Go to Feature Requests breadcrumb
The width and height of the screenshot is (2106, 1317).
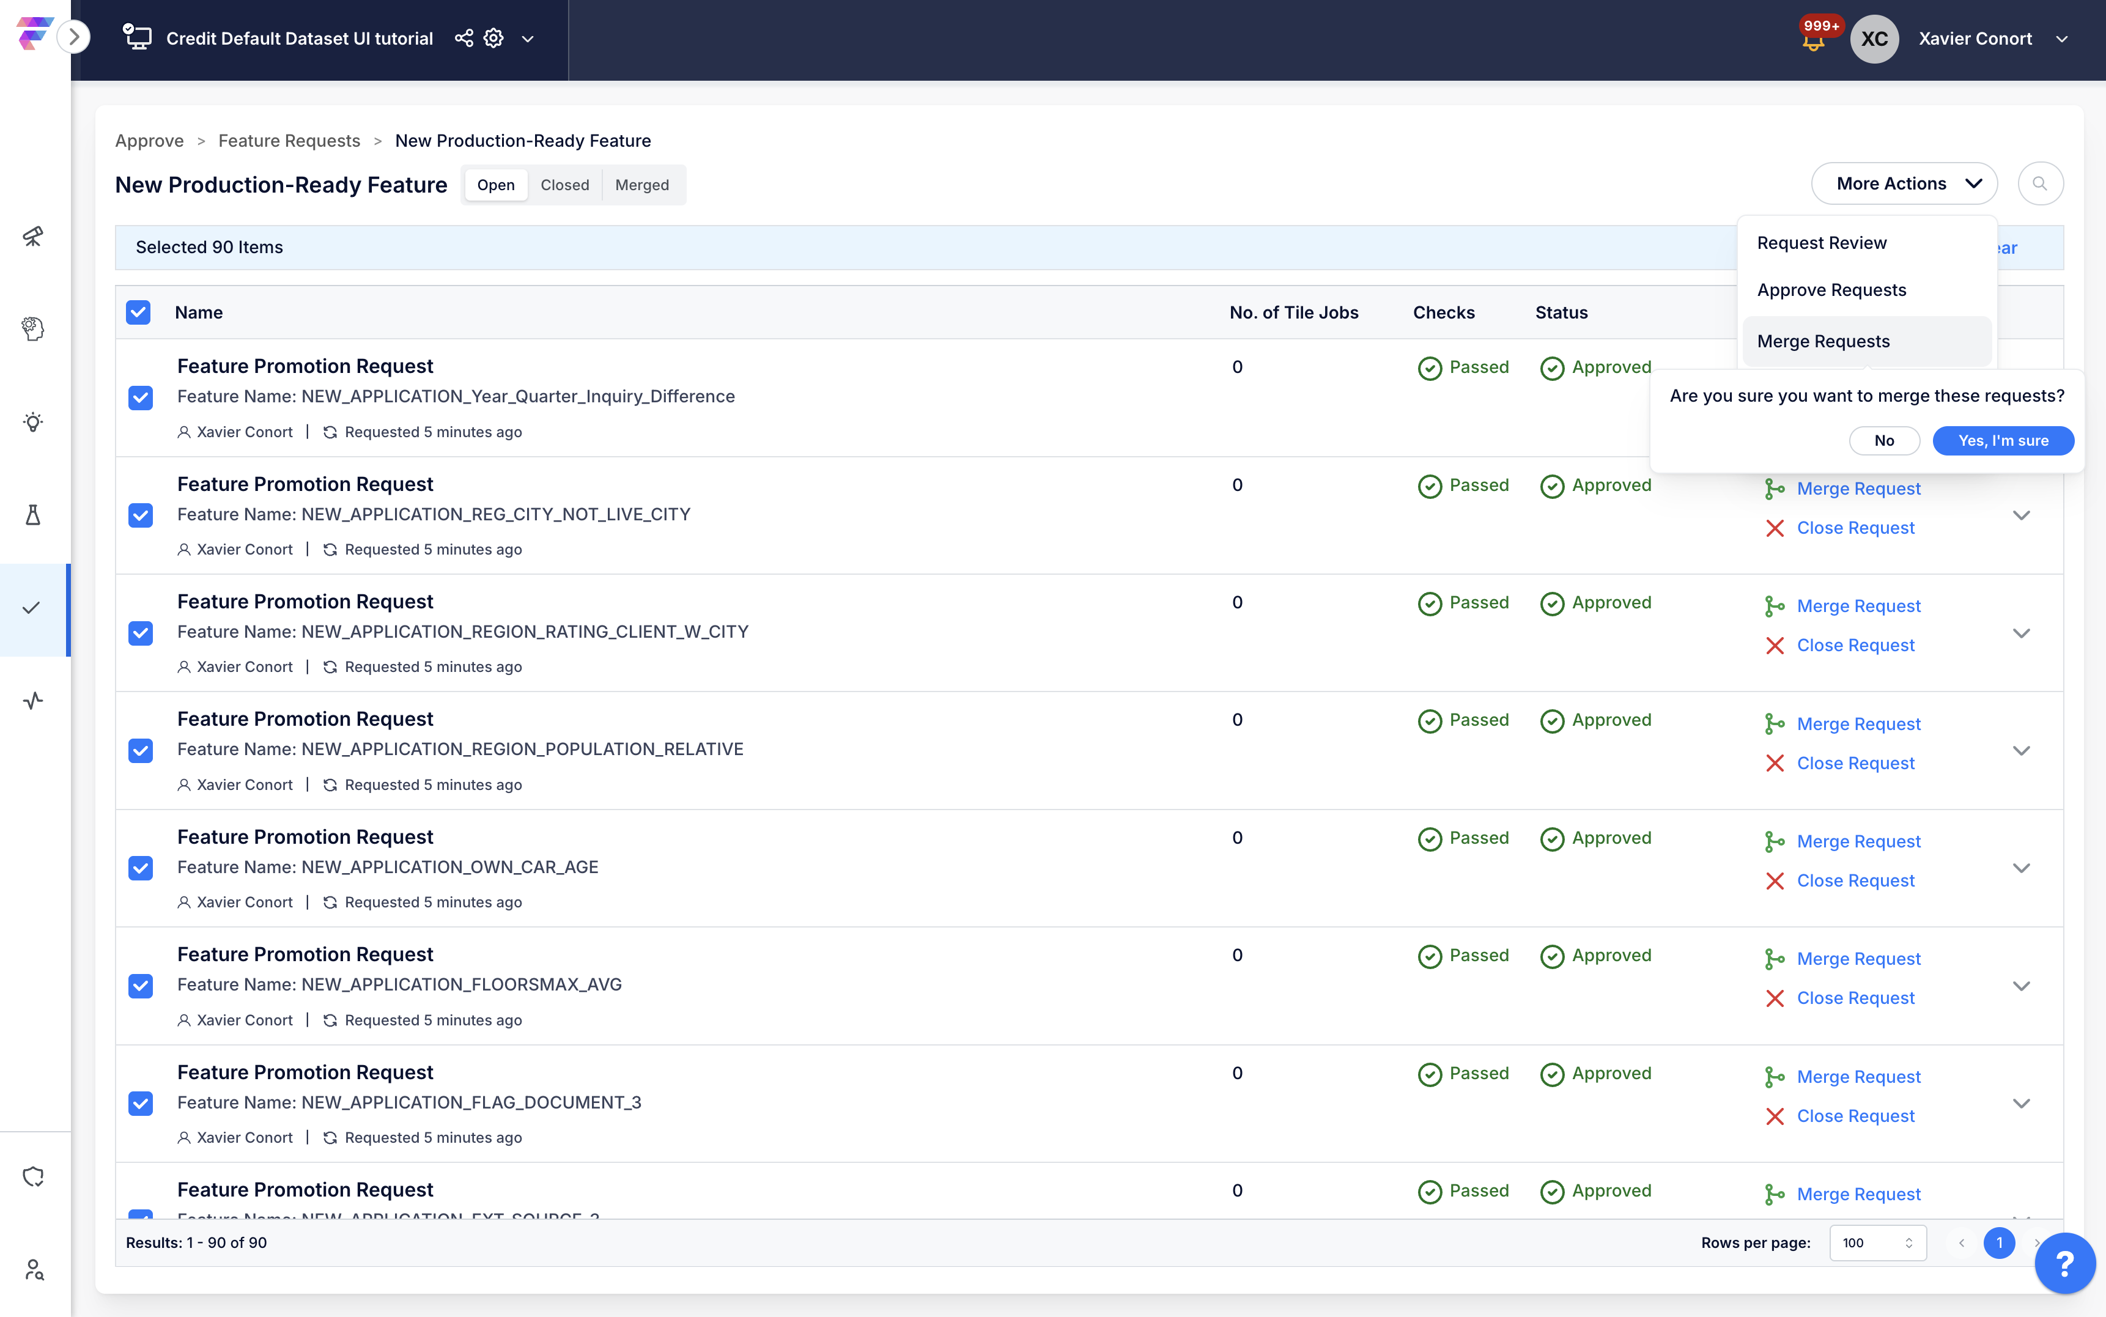tap(289, 141)
